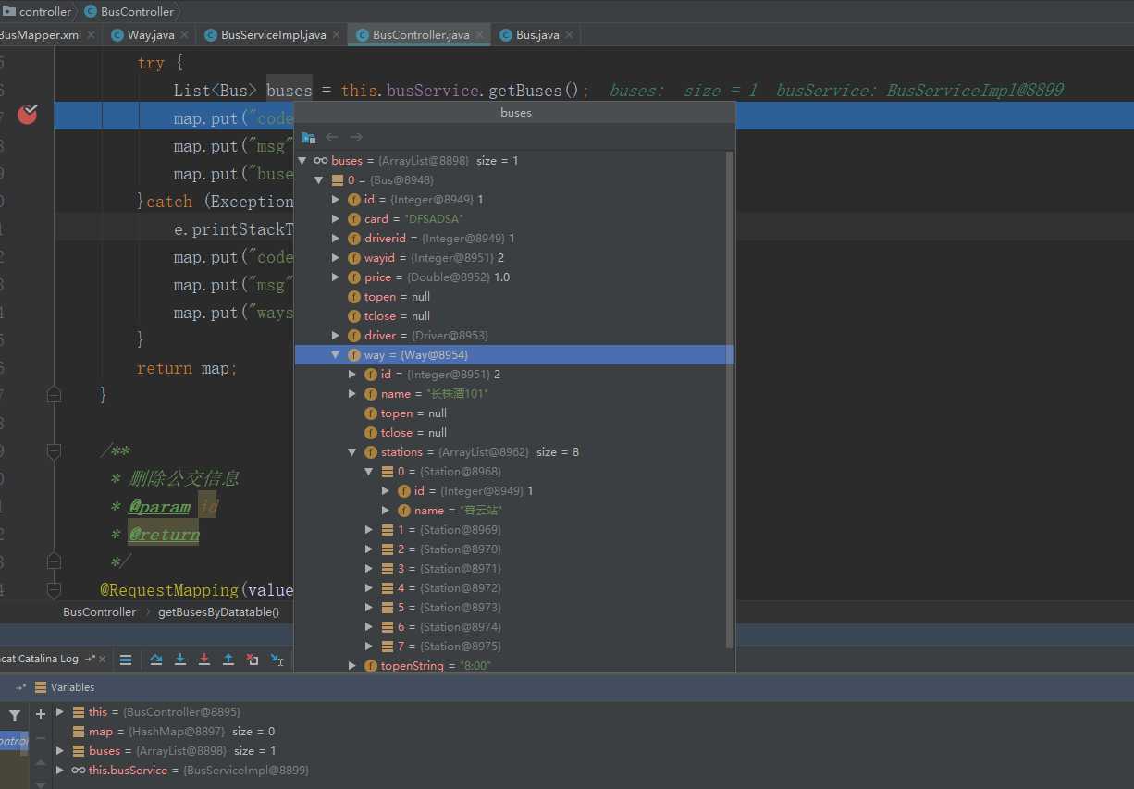The height and width of the screenshot is (789, 1134).
Task: Close the BusServiceImpl.java tab
Action: (338, 35)
